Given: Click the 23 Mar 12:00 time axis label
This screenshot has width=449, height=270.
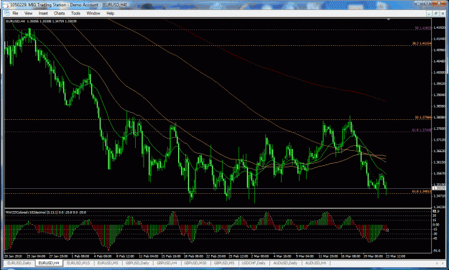Looking at the screenshot, I should [395, 256].
